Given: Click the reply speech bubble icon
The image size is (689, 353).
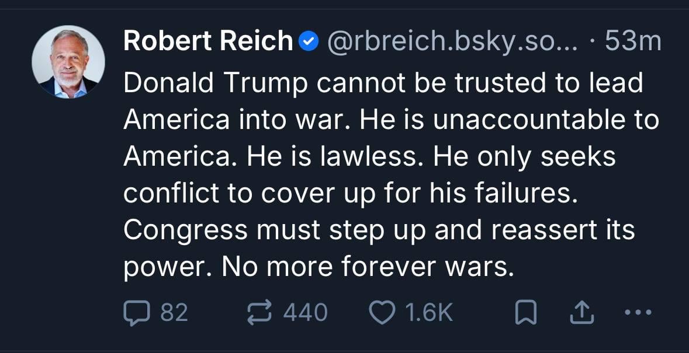Looking at the screenshot, I should click(x=135, y=313).
